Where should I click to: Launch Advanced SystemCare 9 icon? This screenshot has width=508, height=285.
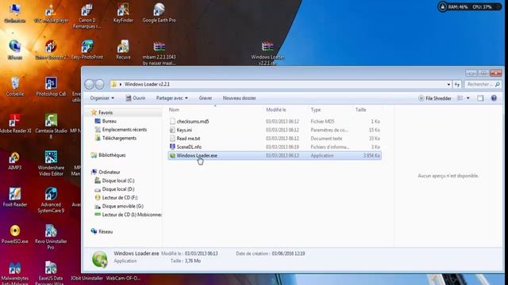pyautogui.click(x=51, y=200)
